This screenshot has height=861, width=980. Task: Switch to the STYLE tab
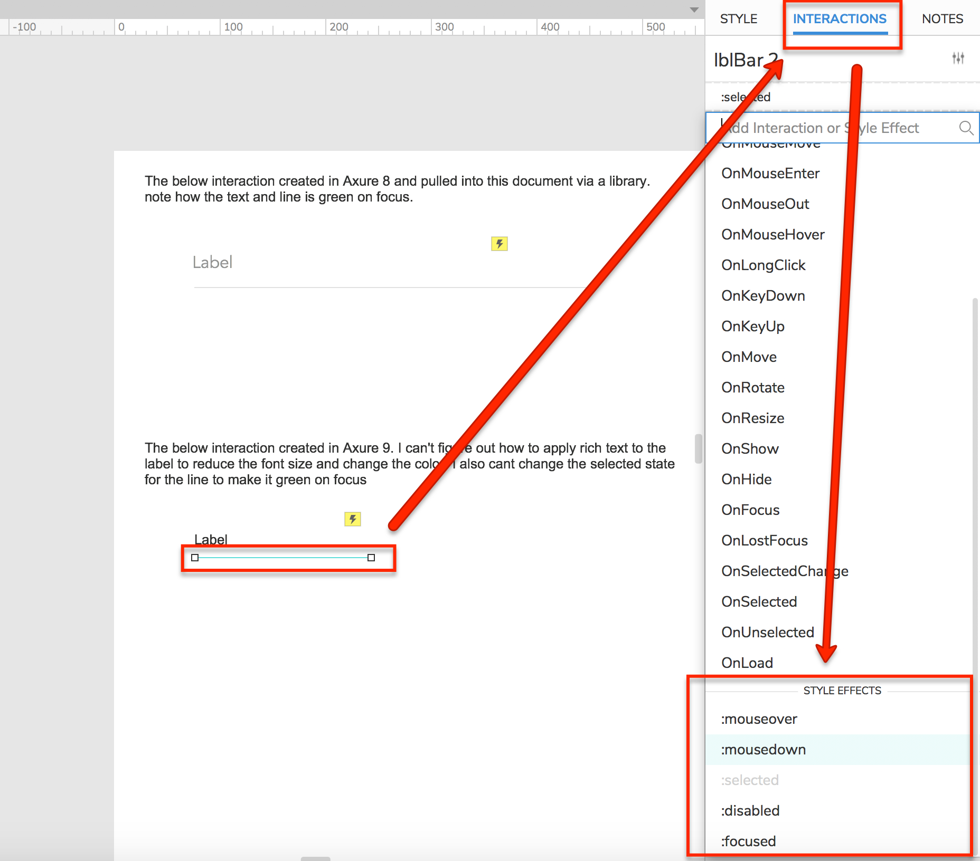coord(738,18)
